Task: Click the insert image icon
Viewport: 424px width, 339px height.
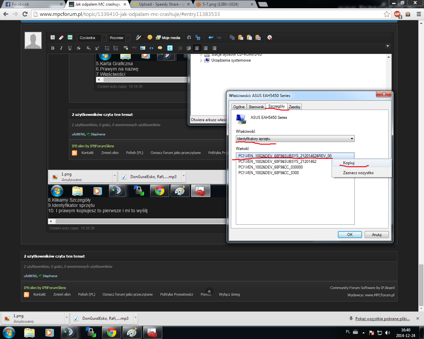Action: [143, 48]
